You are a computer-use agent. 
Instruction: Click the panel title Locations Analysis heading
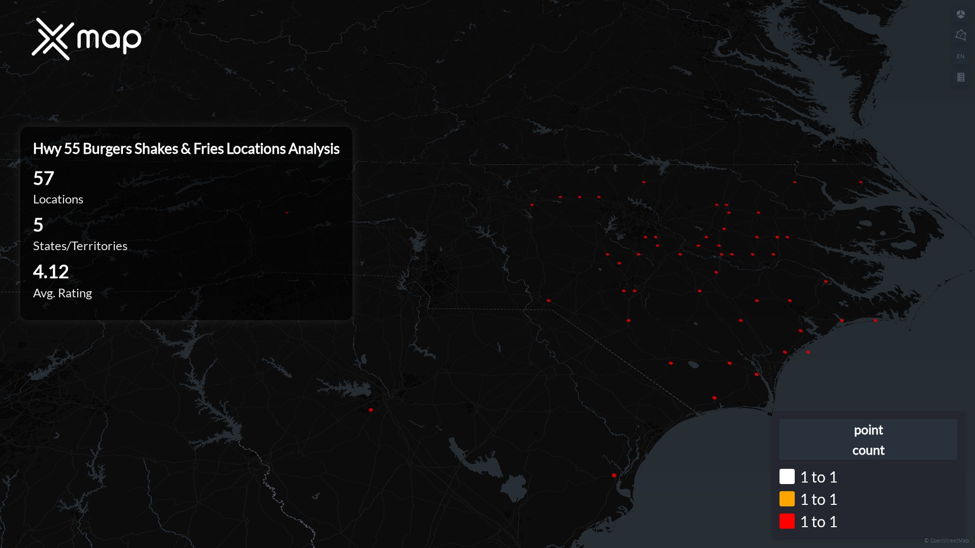click(186, 149)
